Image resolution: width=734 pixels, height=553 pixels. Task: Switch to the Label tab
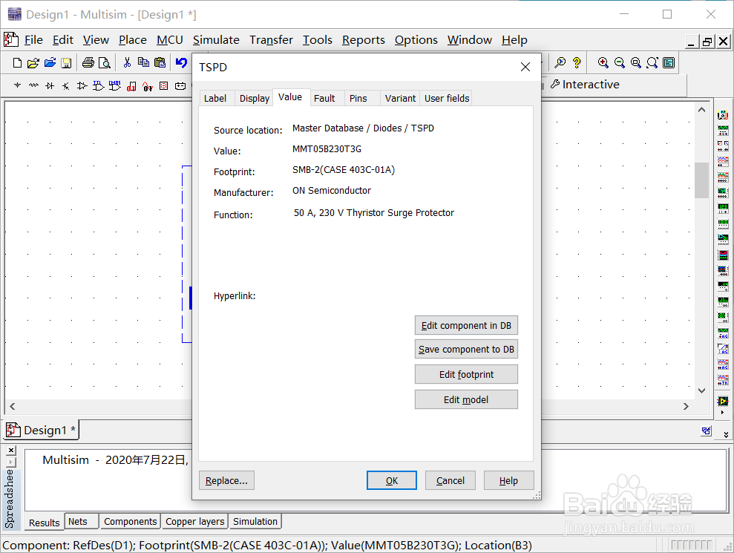[215, 98]
